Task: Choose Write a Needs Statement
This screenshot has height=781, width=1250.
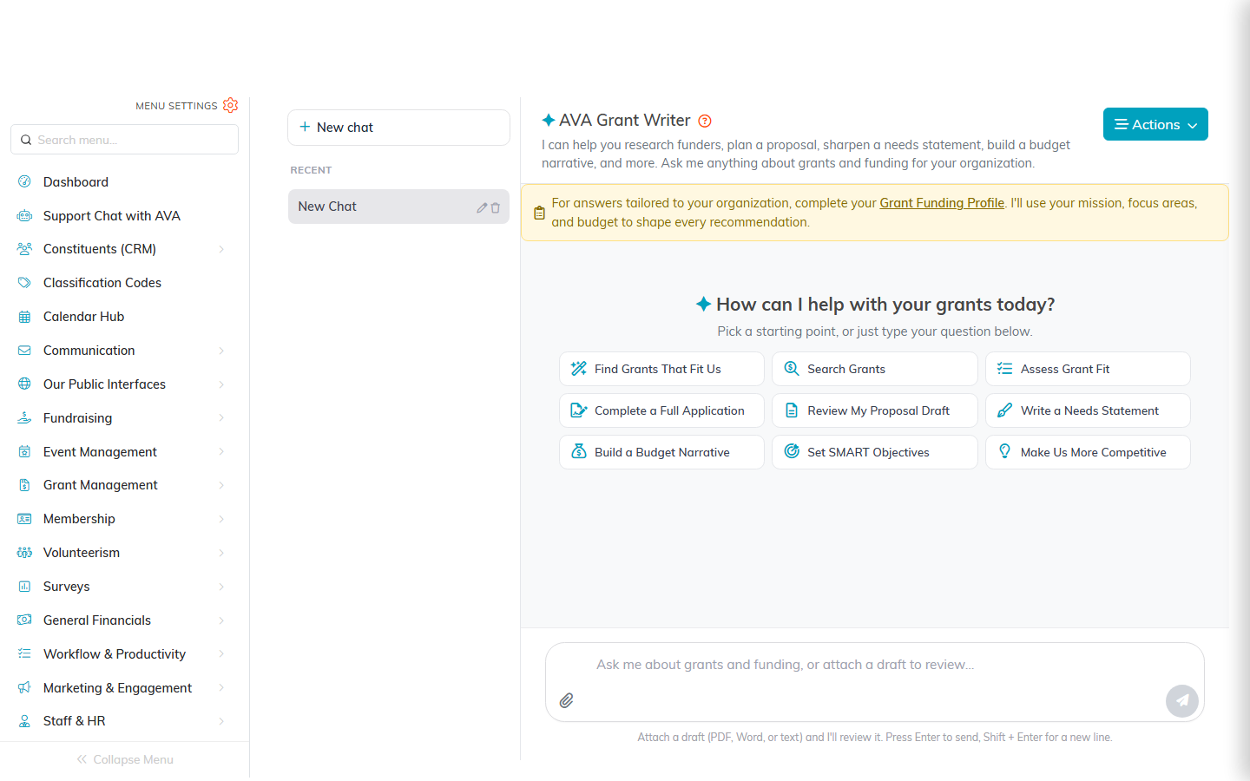Action: pos(1088,410)
